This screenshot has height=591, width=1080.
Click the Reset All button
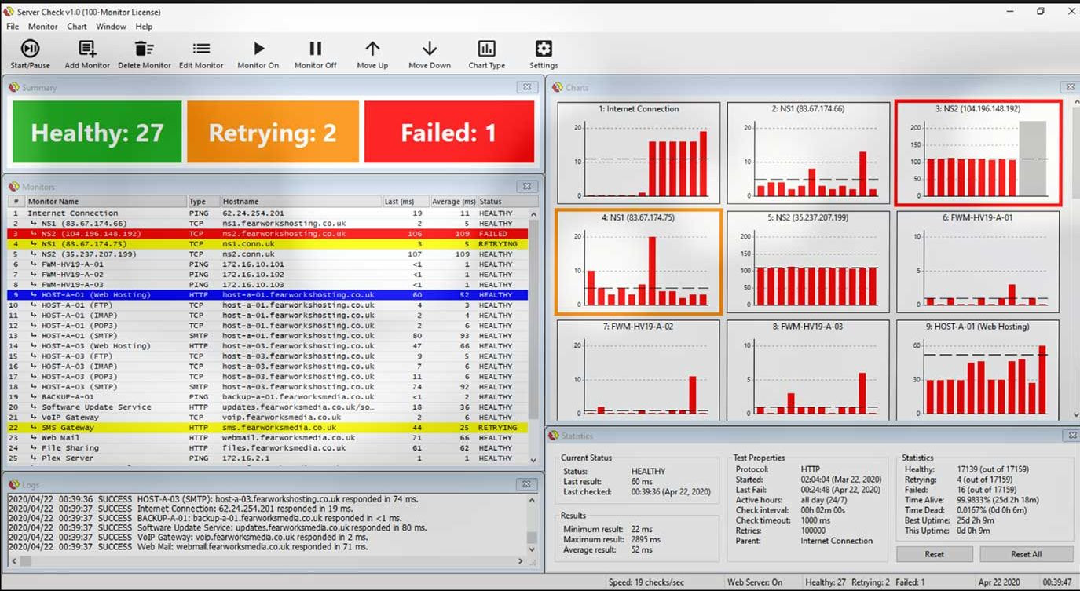[1026, 554]
